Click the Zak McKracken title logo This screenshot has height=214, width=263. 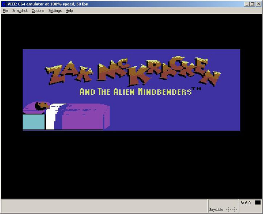click(133, 71)
